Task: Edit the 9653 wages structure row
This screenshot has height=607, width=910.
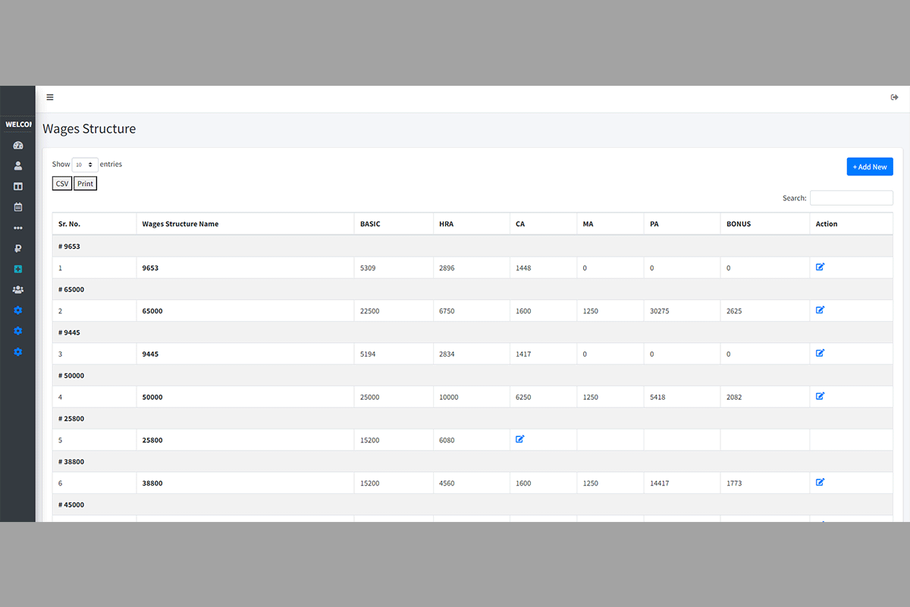Action: click(x=820, y=267)
